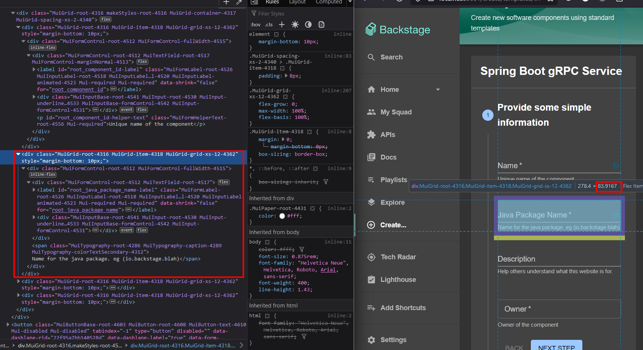Click the Docs library icon

pyautogui.click(x=371, y=157)
